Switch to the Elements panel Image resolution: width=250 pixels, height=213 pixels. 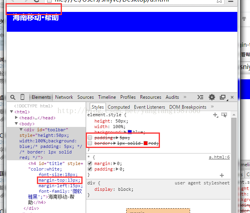(x=41, y=97)
